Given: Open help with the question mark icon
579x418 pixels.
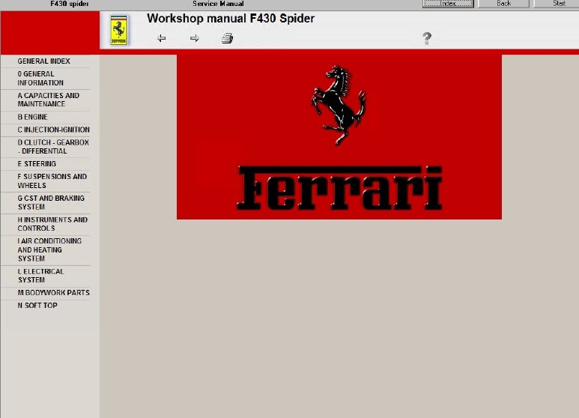Looking at the screenshot, I should (427, 38).
